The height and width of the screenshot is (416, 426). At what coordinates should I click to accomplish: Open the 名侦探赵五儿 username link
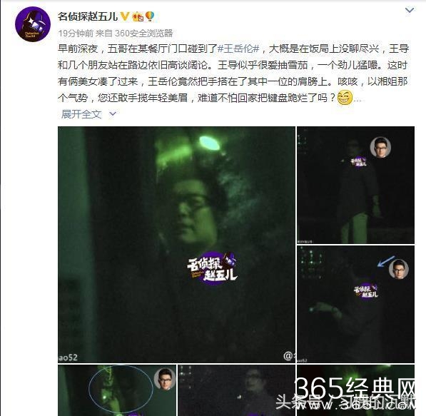click(88, 16)
